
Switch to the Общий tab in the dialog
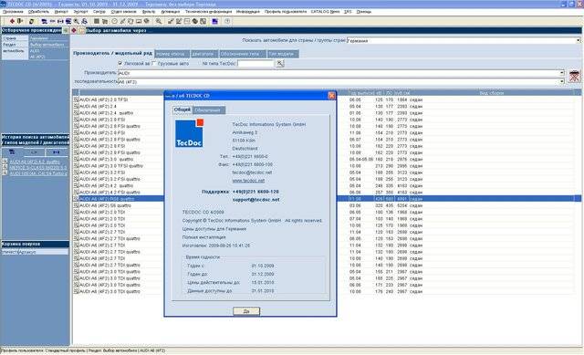click(x=182, y=110)
